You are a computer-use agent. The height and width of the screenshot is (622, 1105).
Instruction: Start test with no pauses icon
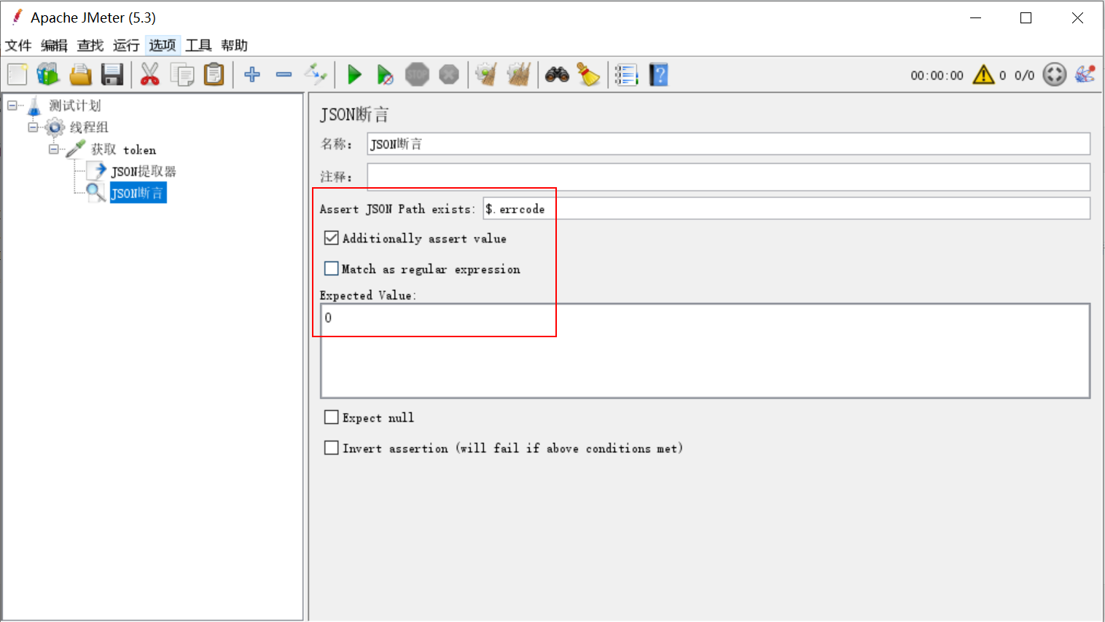386,74
